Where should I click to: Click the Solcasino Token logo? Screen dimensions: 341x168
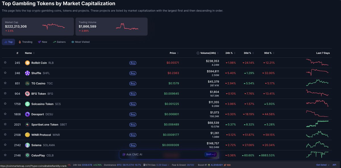[27, 104]
